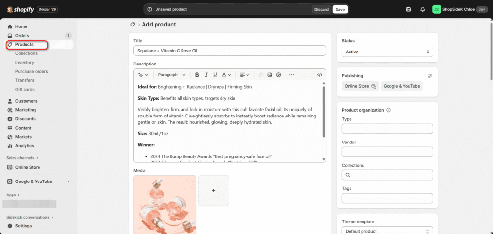The height and width of the screenshot is (234, 493).
Task: Expand the Sales channels section
Action: (x=22, y=158)
